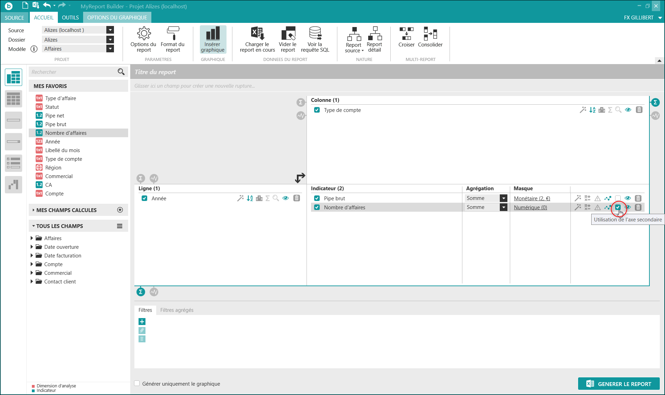
Task: Open the Numérique (0) mask link
Action: 530,208
